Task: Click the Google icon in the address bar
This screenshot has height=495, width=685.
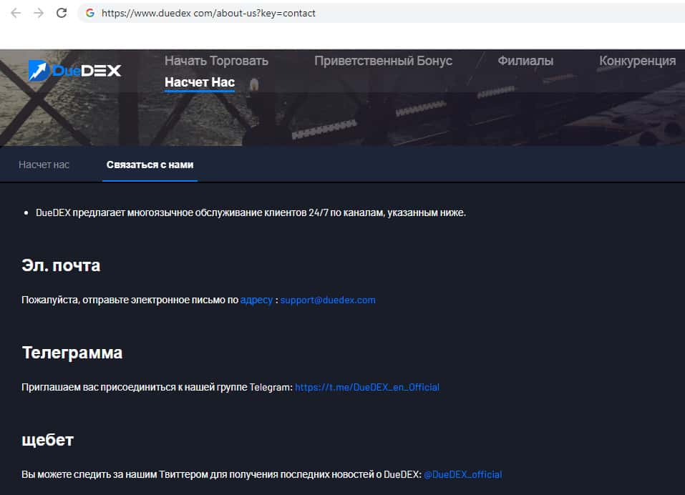Action: (90, 13)
